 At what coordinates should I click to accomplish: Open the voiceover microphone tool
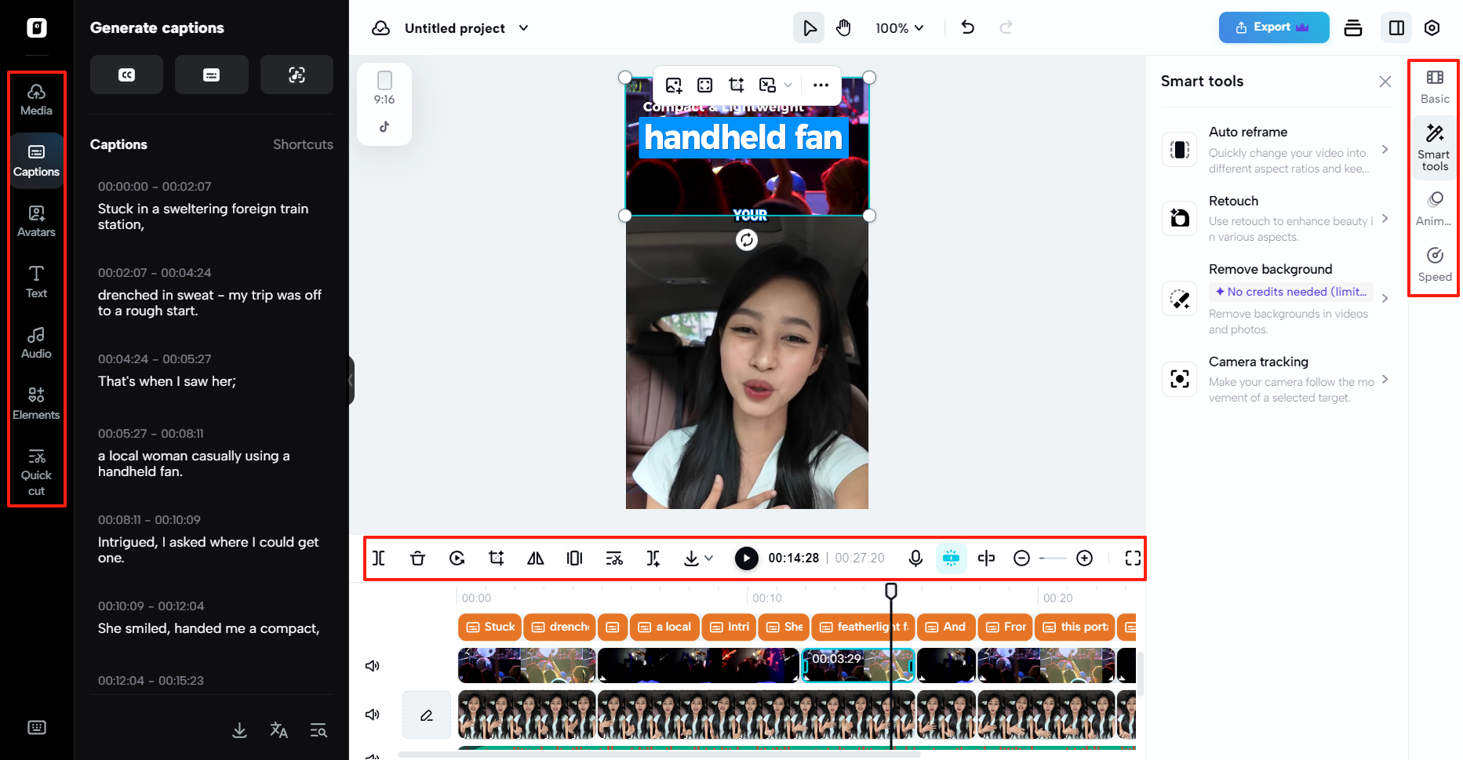tap(915, 558)
